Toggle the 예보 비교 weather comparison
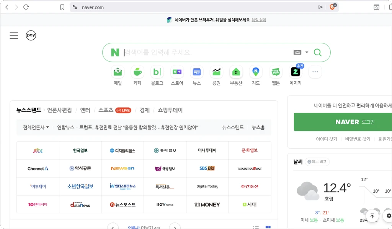This screenshot has width=392, height=229. click(x=318, y=162)
